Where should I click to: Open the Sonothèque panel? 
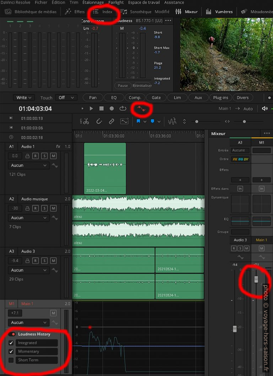[x=136, y=11]
